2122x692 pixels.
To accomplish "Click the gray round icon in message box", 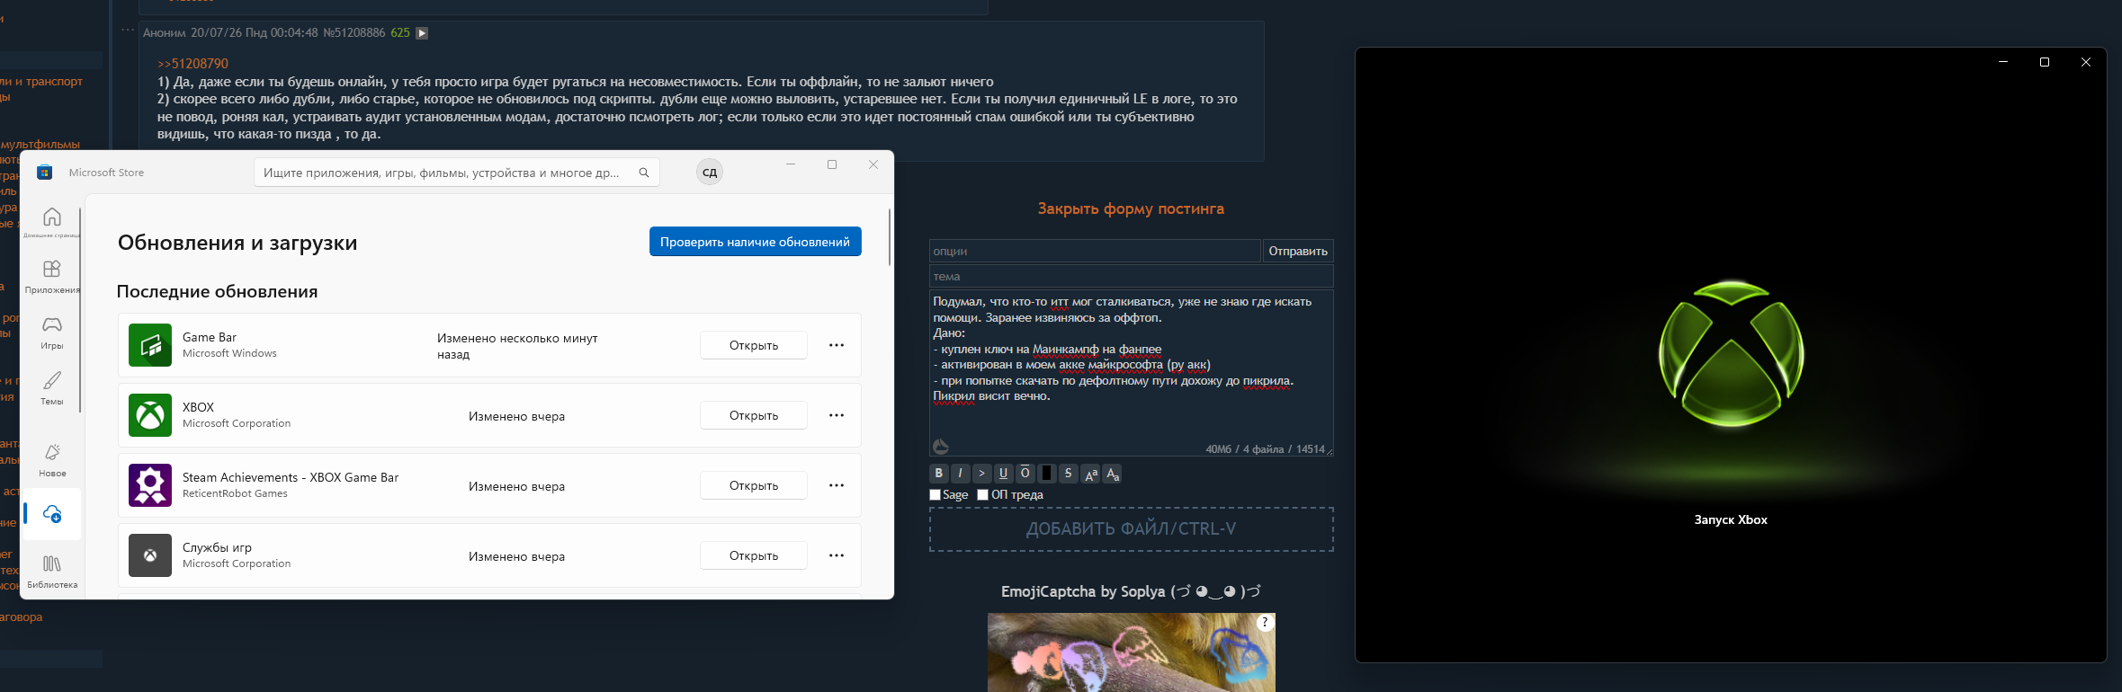I will coord(940,446).
